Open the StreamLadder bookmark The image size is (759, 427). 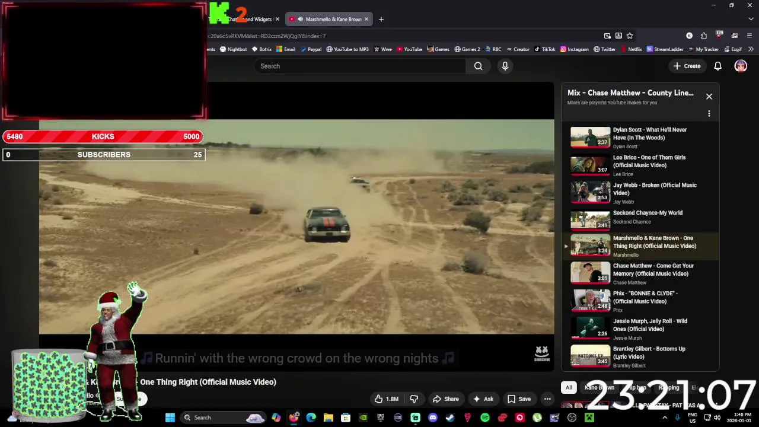tap(665, 49)
